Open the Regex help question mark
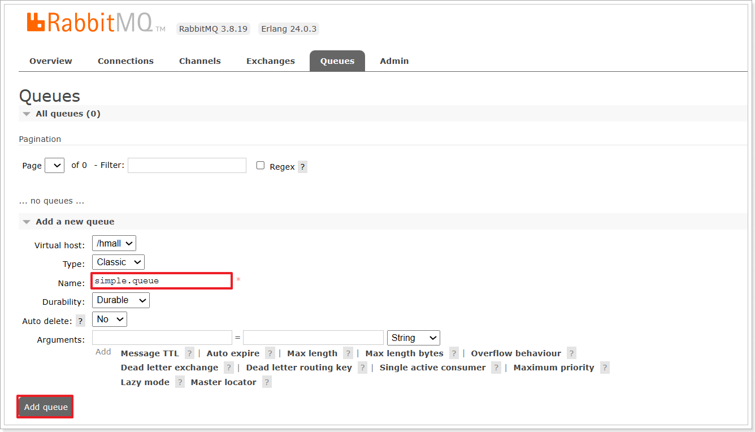Viewport: 755px width, 432px height. (302, 167)
